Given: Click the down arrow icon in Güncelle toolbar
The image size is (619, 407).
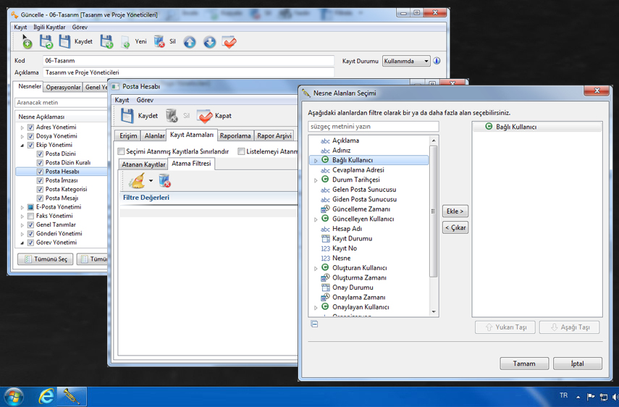Looking at the screenshot, I should point(209,42).
